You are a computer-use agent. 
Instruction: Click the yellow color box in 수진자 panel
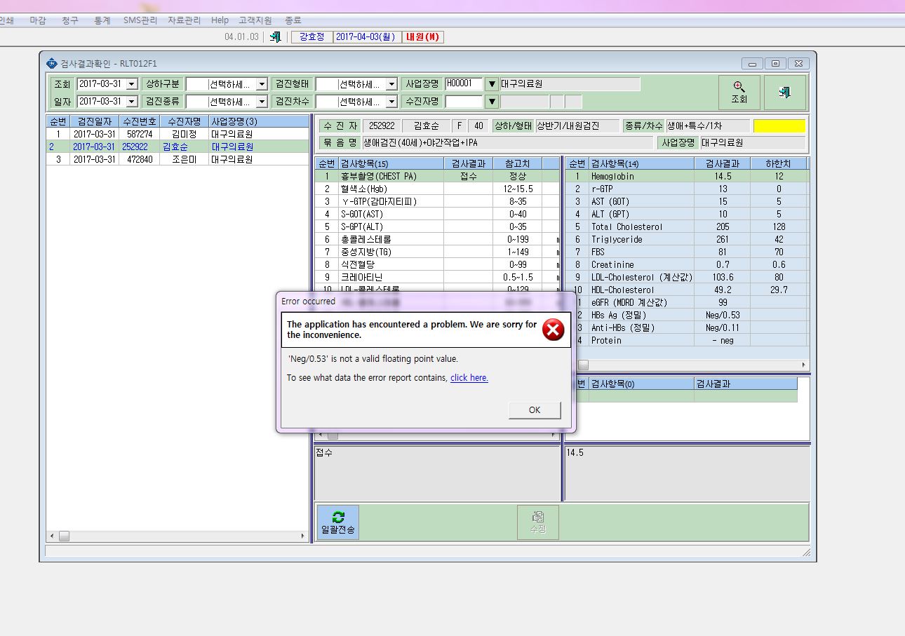779,126
